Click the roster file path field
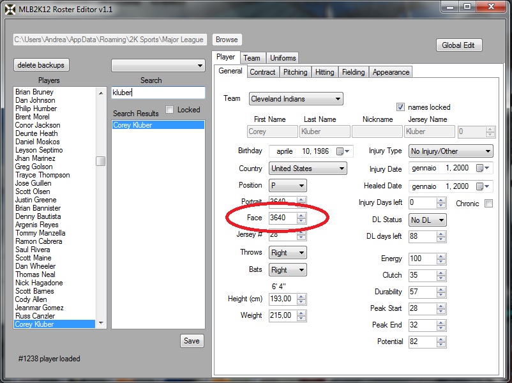This screenshot has width=512, height=383. [x=110, y=40]
